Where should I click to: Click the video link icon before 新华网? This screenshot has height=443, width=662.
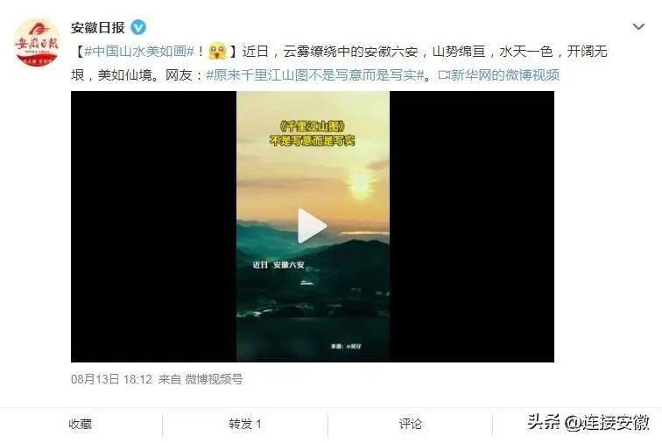point(444,75)
